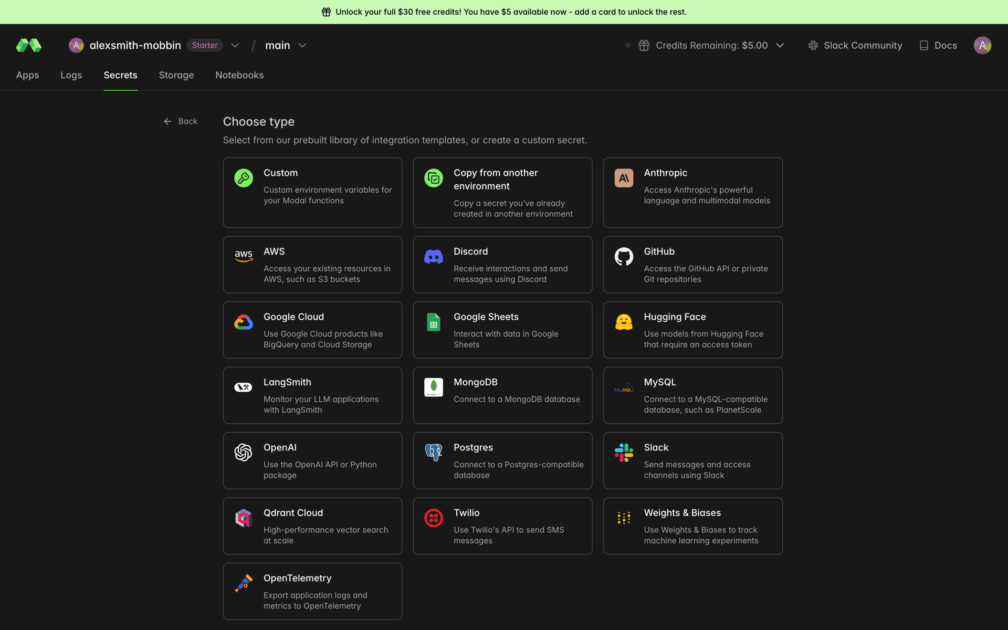Open the user avatar in top right
The width and height of the screenshot is (1008, 630).
coord(982,46)
